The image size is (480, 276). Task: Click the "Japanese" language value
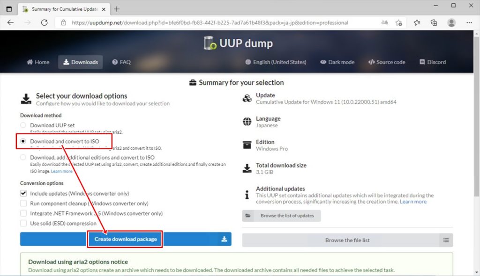(x=267, y=125)
